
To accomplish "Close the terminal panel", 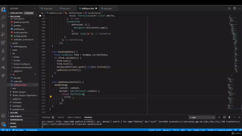I will (x=239, y=117).
